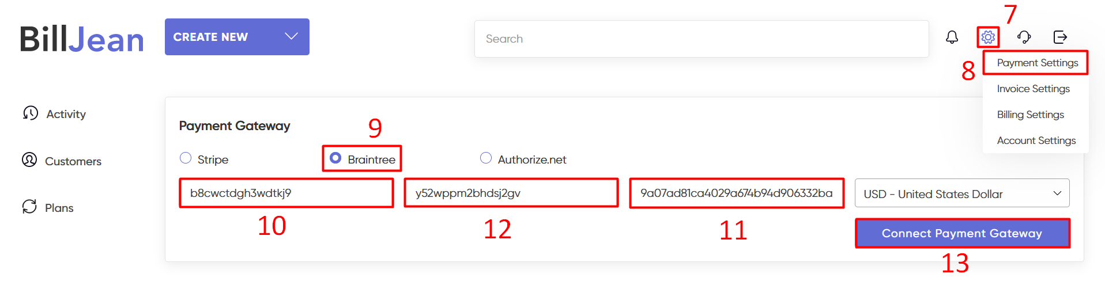The width and height of the screenshot is (1105, 285).
Task: Open Payment Settings menu item
Action: click(1037, 63)
